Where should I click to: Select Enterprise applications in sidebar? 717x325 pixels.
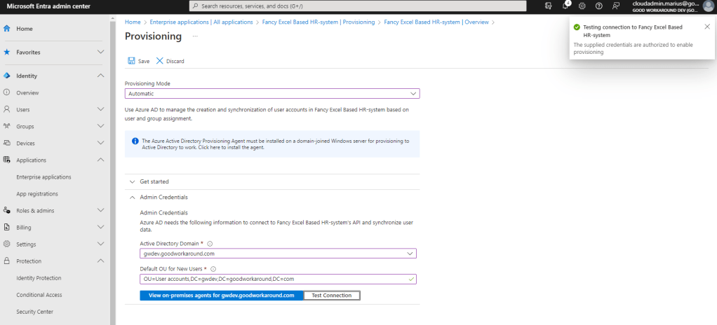[43, 177]
